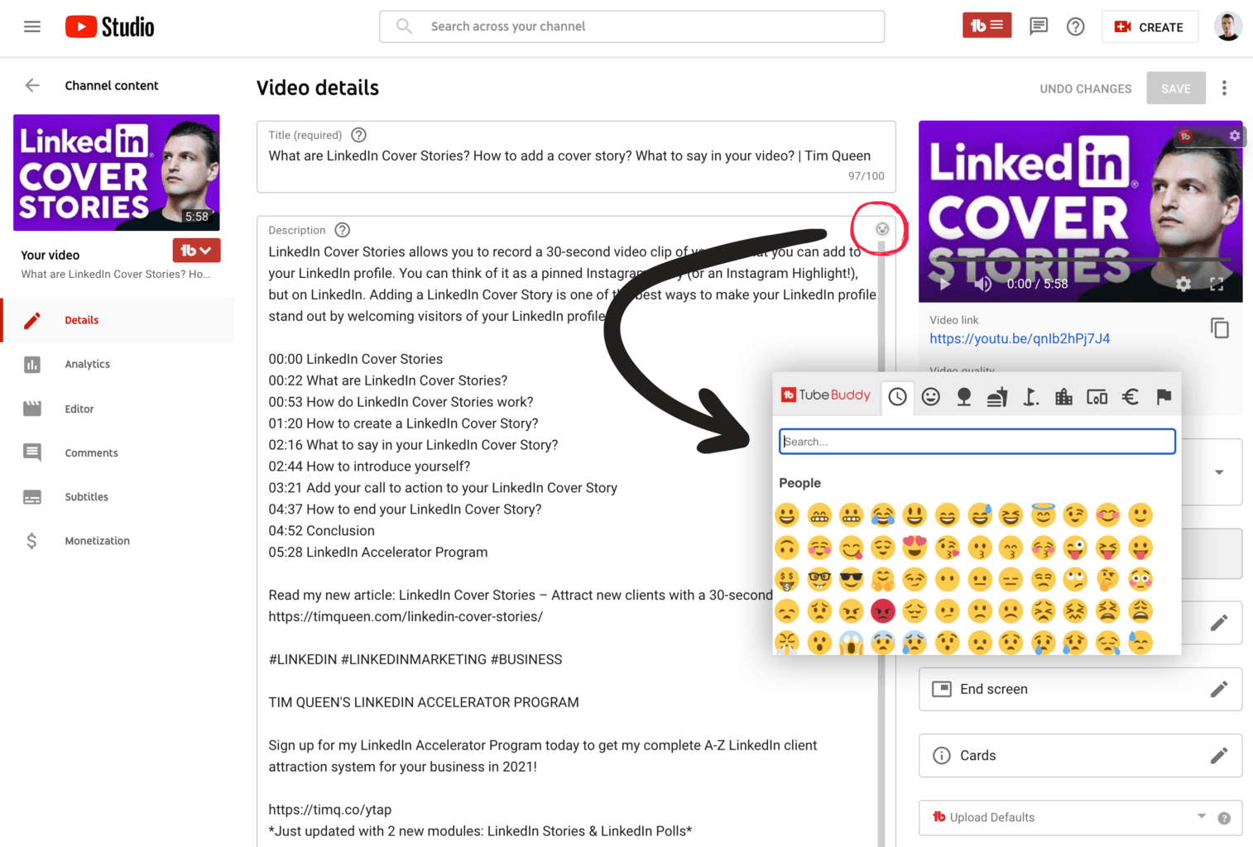
Task: Open the video player settings gear
Action: click(x=1183, y=284)
